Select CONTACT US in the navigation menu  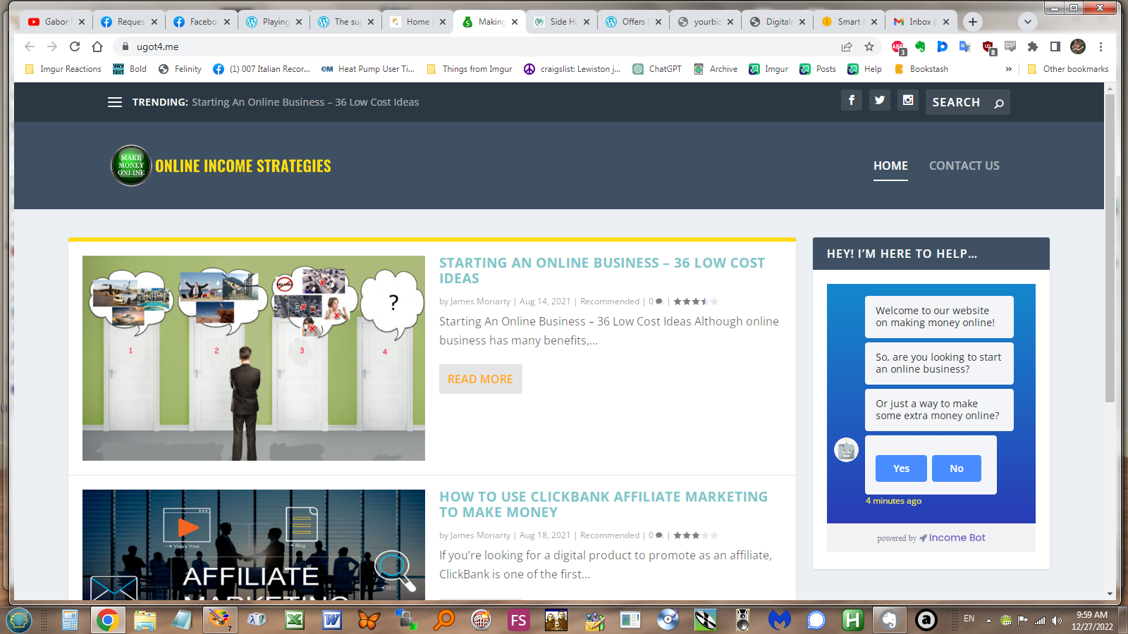click(x=964, y=166)
